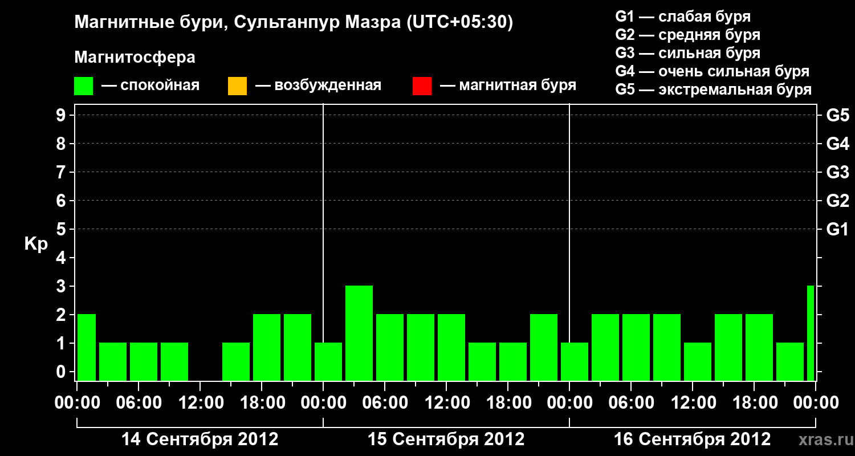Click the 'G5' label on the right axis
The width and height of the screenshot is (855, 456).
pyautogui.click(x=837, y=115)
